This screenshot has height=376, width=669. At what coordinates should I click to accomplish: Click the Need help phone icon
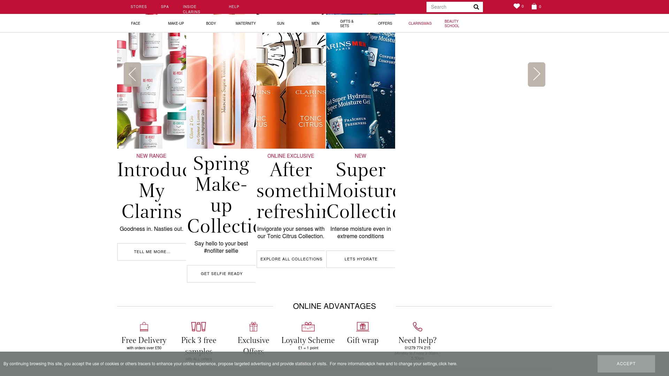[417, 327]
